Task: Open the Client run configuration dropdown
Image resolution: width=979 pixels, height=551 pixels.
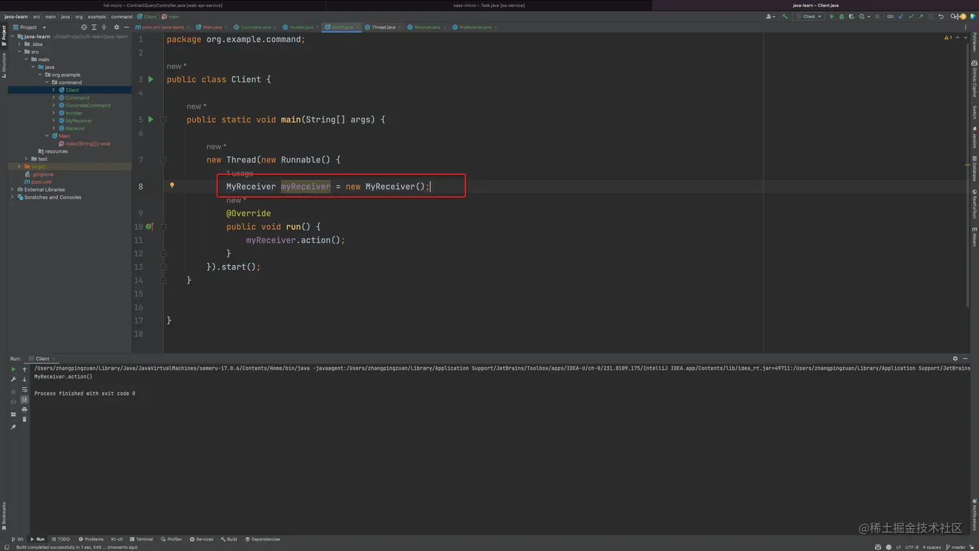Action: pos(809,17)
